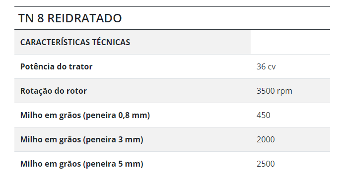The height and width of the screenshot is (183, 341).
Task: Select the 2500 value cell
Action: pos(290,164)
